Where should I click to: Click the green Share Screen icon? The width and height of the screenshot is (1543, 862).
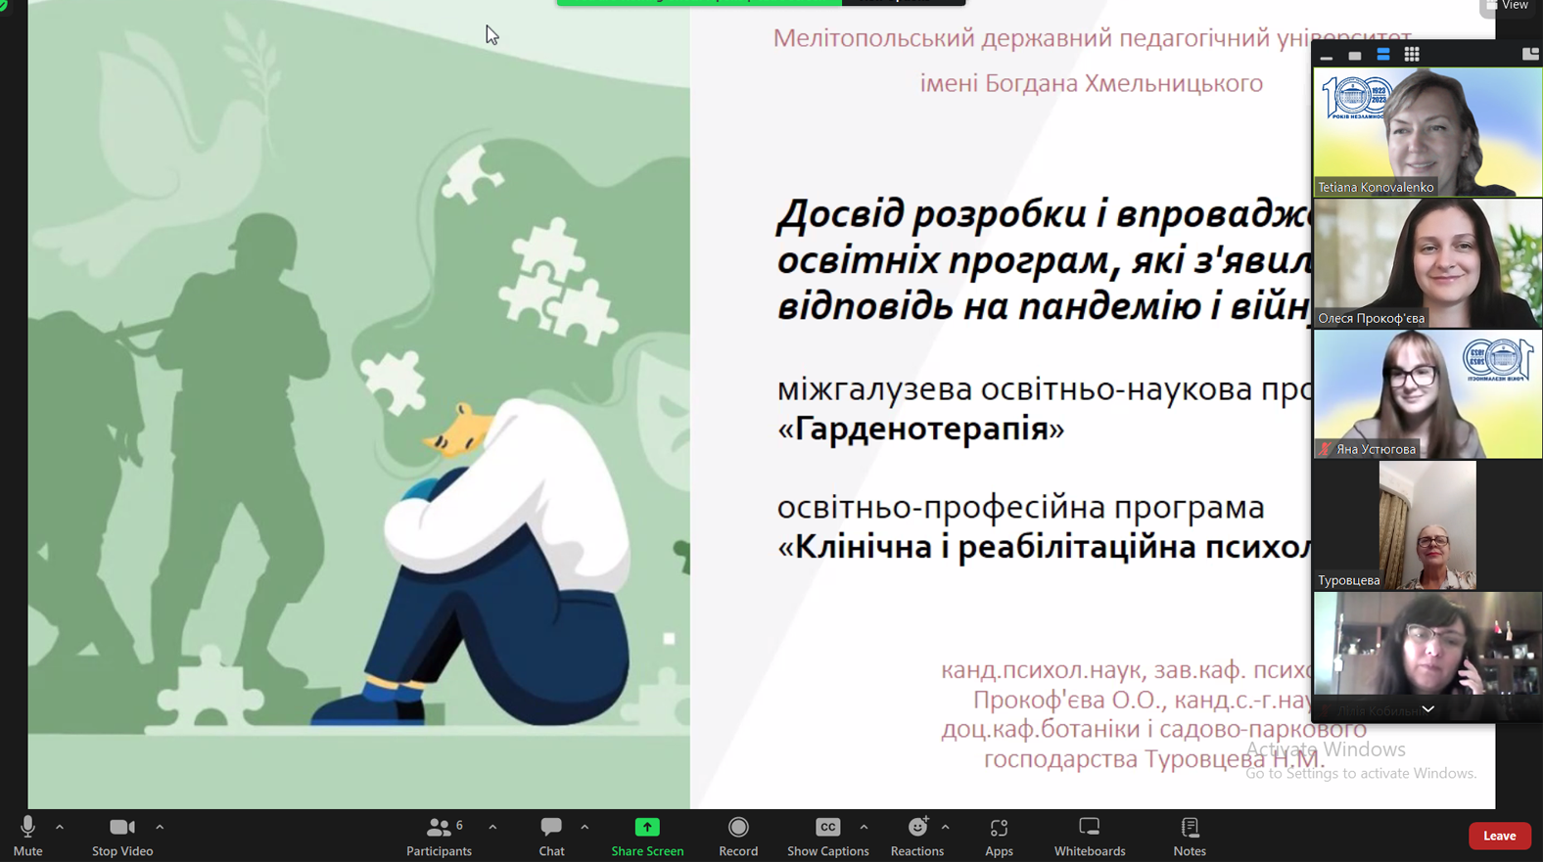[x=647, y=828]
